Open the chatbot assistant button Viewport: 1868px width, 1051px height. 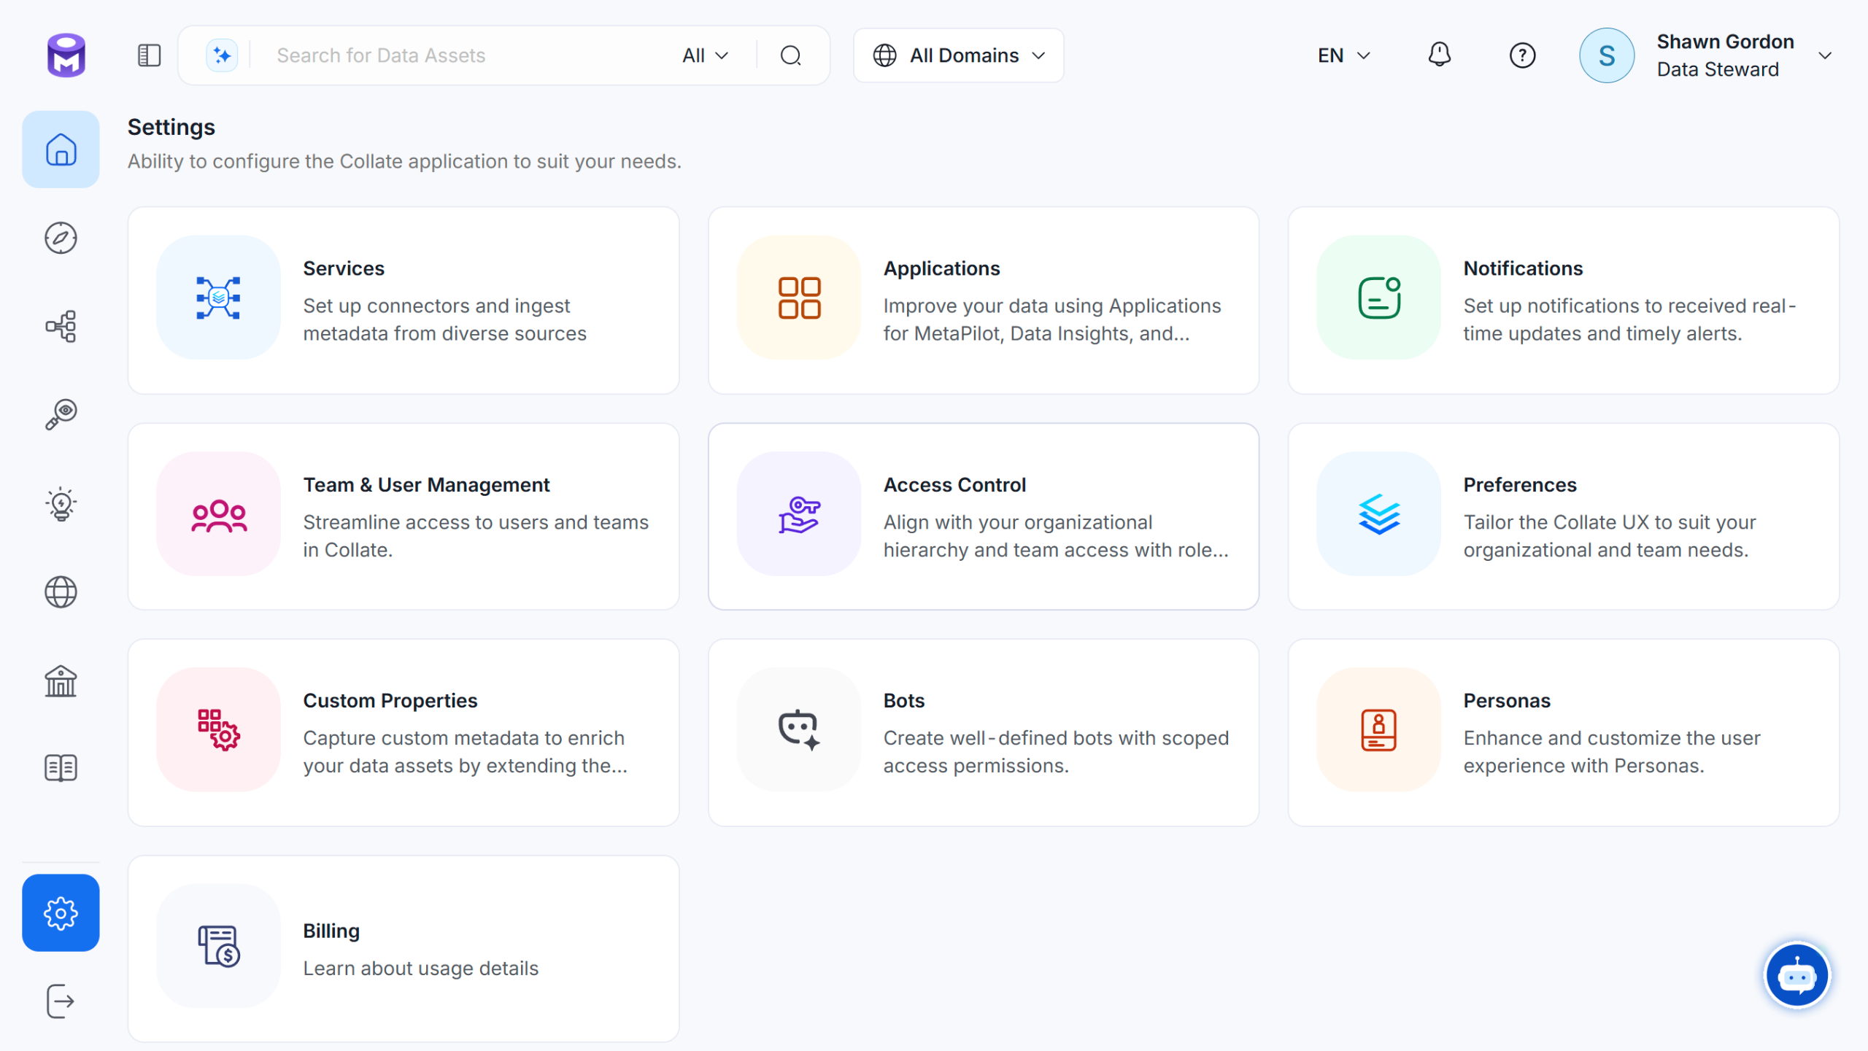[x=1796, y=975]
